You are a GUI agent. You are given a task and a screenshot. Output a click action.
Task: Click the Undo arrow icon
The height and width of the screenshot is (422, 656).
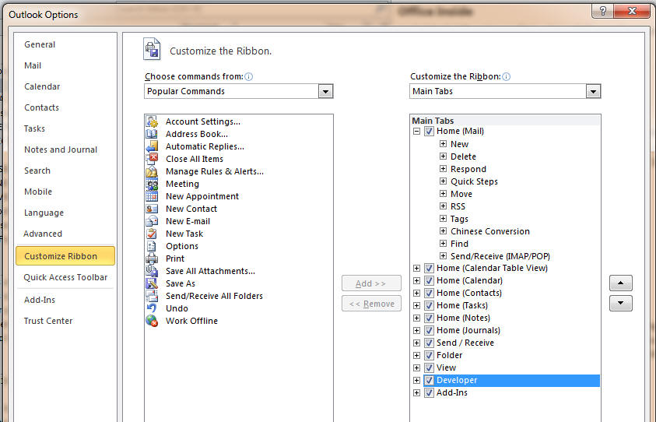tap(152, 308)
